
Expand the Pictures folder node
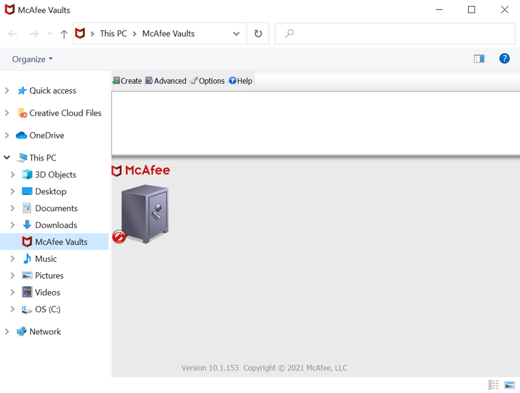[12, 275]
